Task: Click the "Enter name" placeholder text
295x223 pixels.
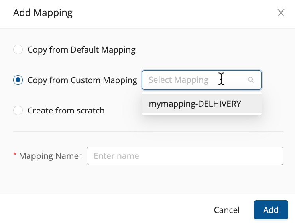Action: tap(116, 156)
